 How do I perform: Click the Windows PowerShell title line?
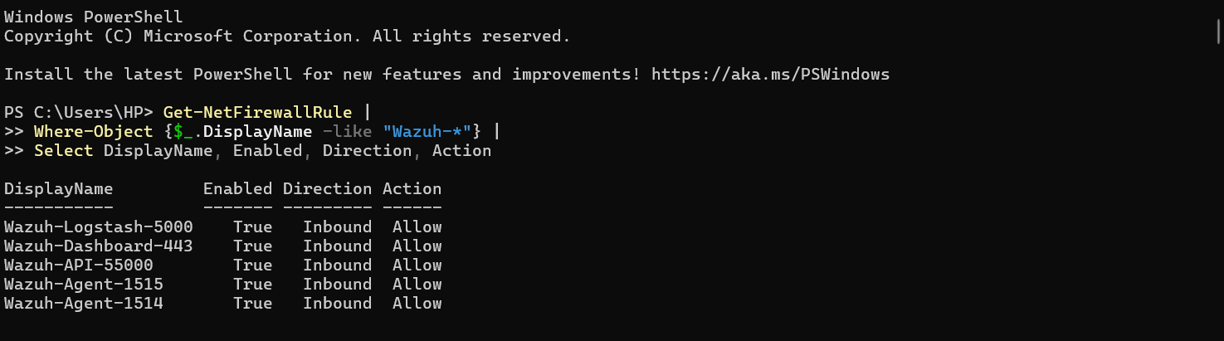(93, 17)
